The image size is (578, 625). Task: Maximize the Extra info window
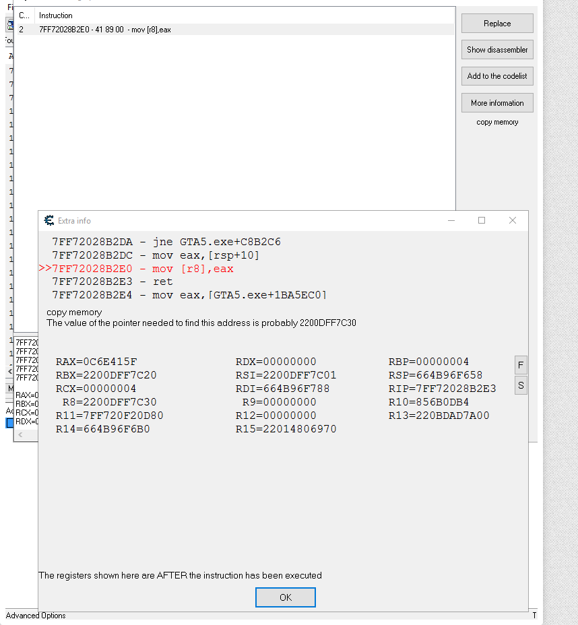[x=482, y=220]
